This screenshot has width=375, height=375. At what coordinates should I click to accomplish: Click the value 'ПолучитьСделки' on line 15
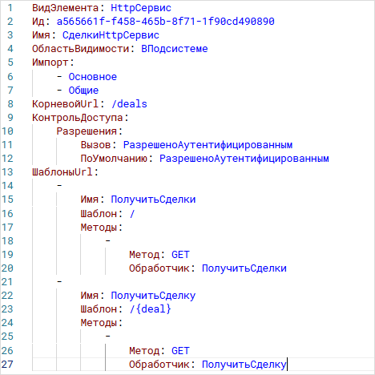click(x=153, y=200)
